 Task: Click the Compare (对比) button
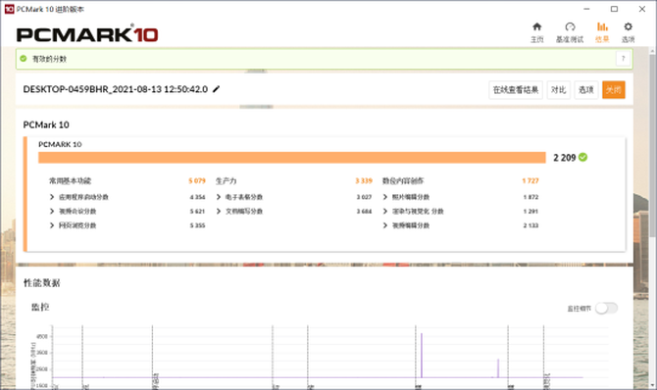click(x=558, y=89)
